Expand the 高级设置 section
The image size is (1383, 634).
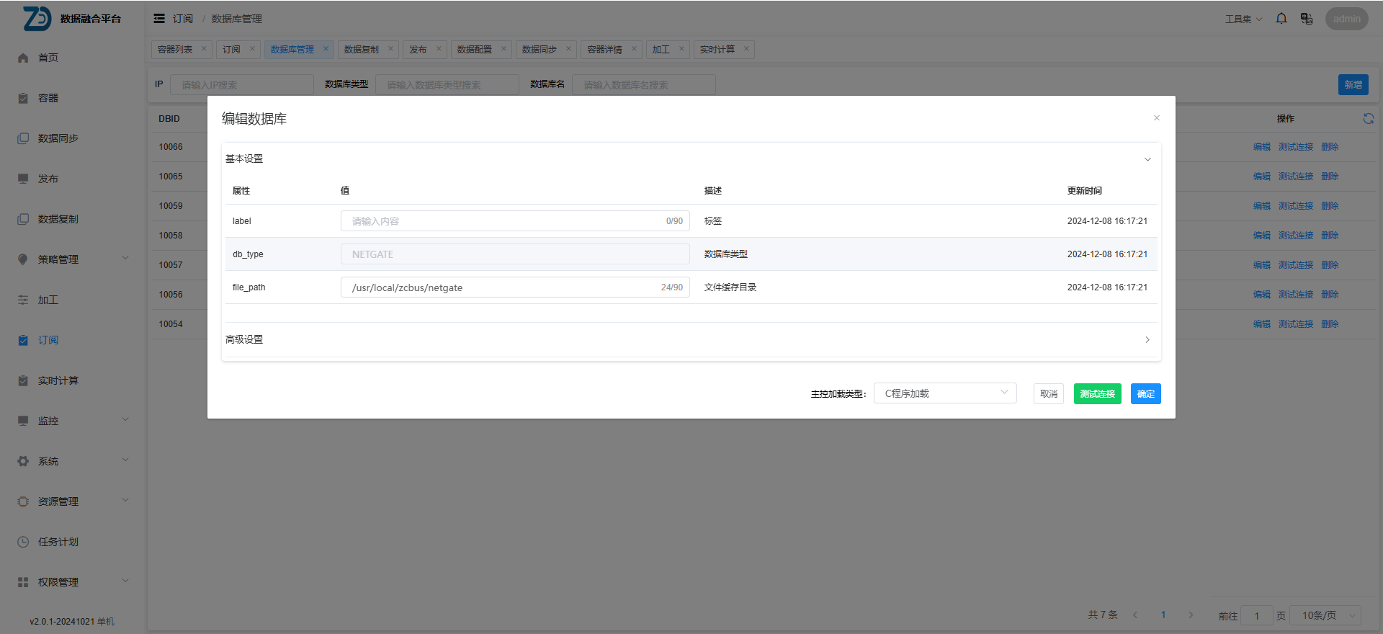point(1147,339)
